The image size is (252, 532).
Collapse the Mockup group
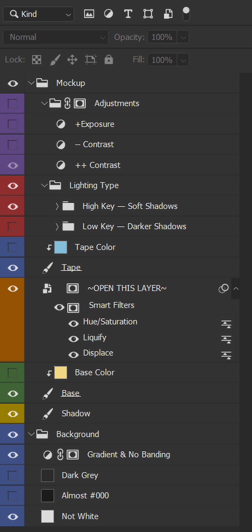coord(31,83)
